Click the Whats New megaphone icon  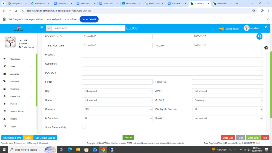(x=222, y=29)
